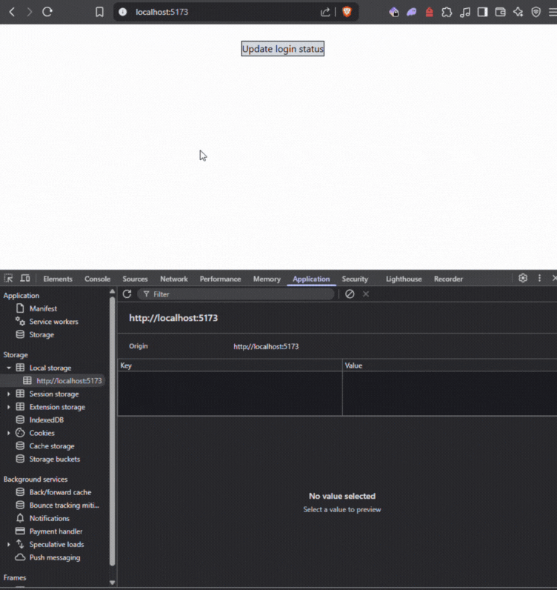This screenshot has height=590, width=557.
Task: Reload the page with the refresh icon
Action: pyautogui.click(x=47, y=12)
